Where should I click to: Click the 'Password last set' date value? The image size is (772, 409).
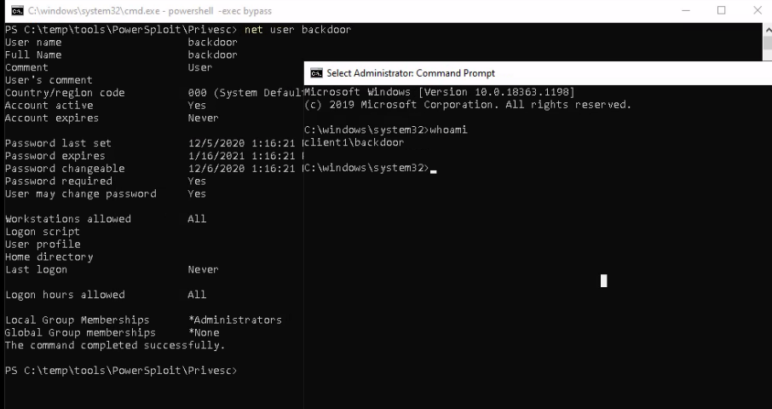tap(243, 143)
